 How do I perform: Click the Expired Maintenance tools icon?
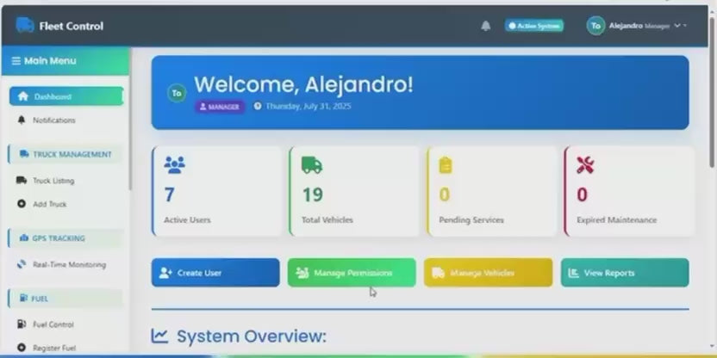coord(585,165)
